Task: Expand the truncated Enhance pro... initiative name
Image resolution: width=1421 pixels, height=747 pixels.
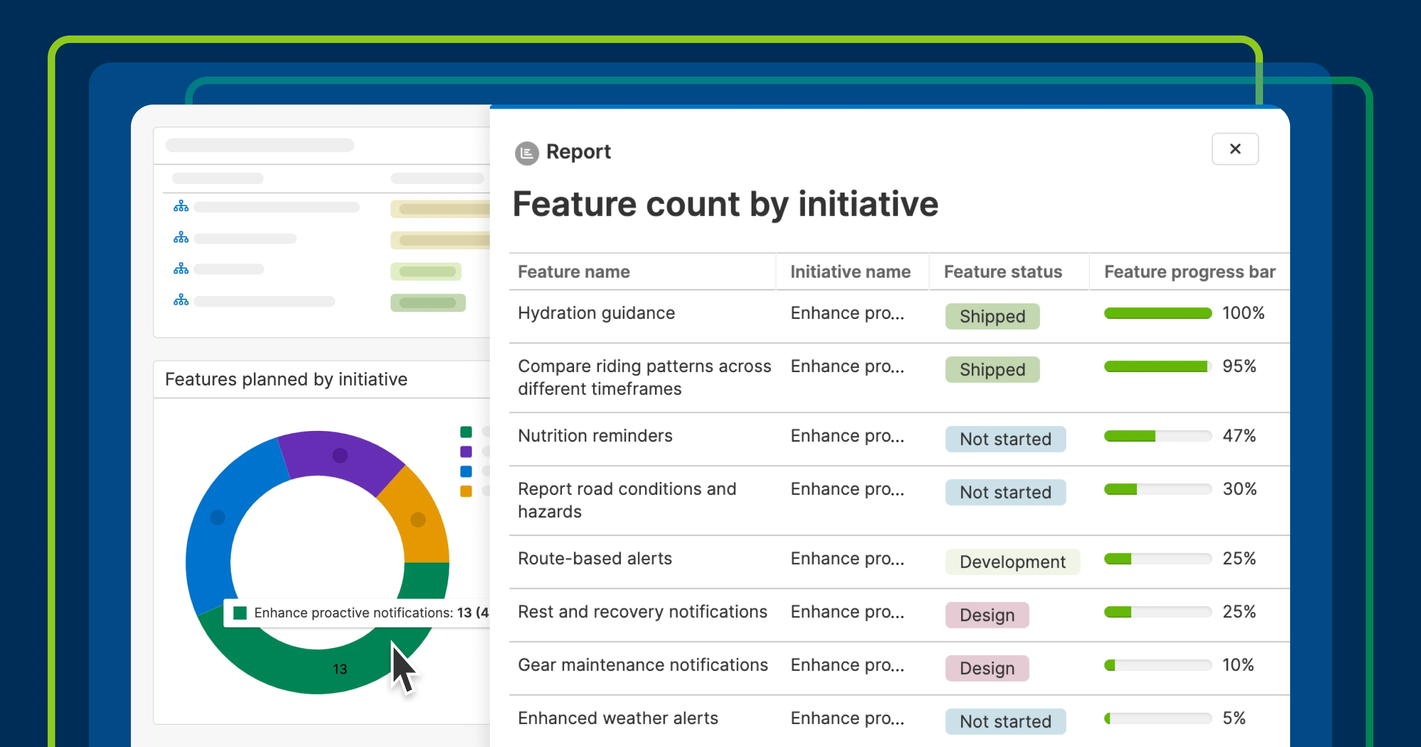Action: [x=847, y=312]
